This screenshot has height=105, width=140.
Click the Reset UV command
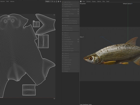(71, 58)
